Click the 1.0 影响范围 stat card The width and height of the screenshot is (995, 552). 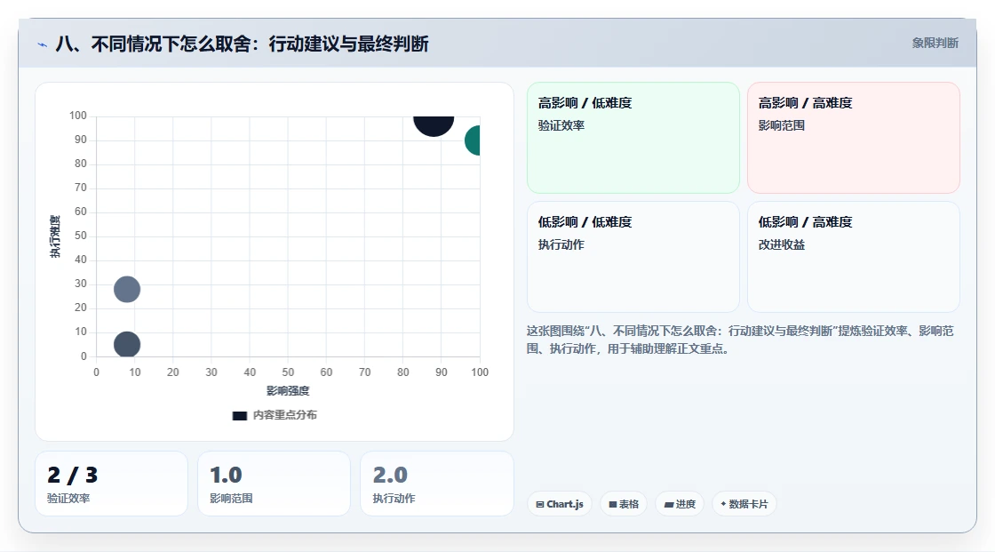coord(275,484)
